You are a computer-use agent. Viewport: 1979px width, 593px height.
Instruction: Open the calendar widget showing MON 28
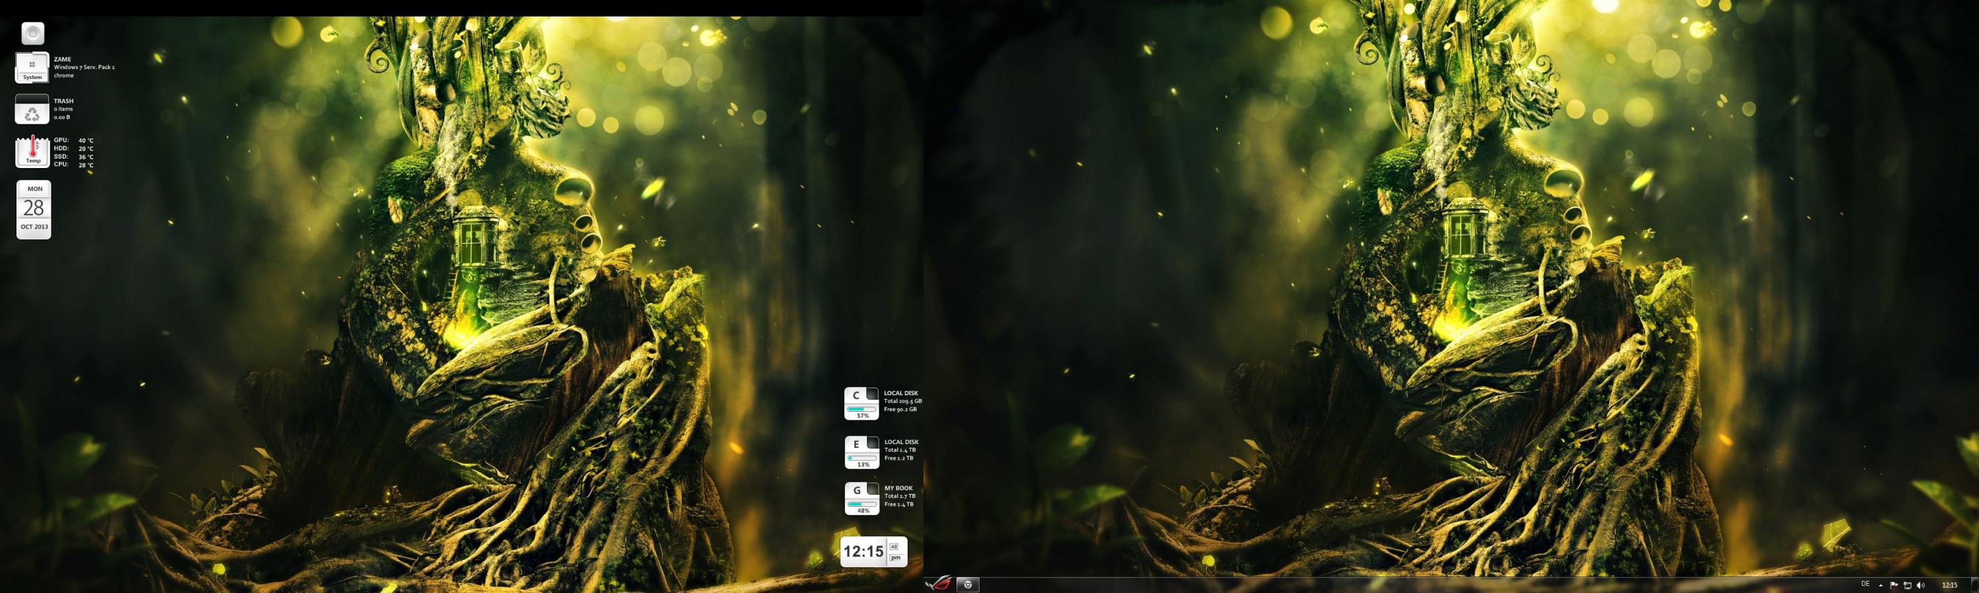pos(34,210)
